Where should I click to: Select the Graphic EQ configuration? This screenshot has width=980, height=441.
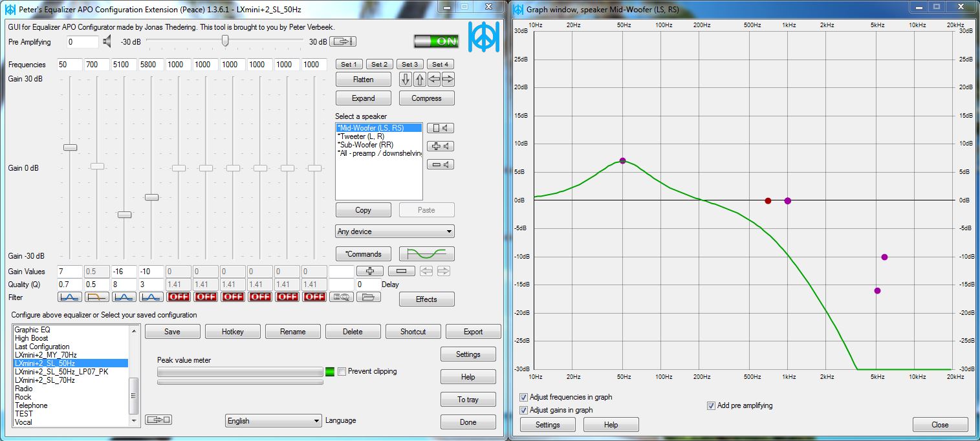[71, 330]
